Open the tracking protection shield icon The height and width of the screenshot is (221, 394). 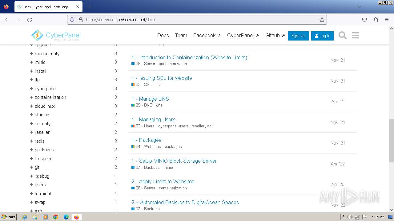[x=72, y=20]
